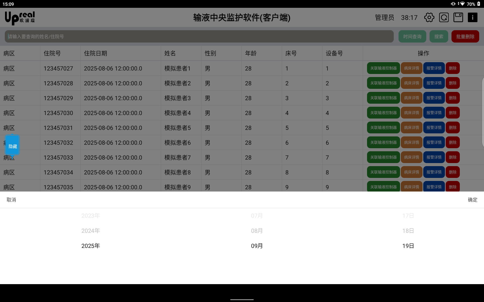
Task: Tap the blue 隐藏 floating button
Action: (13, 146)
